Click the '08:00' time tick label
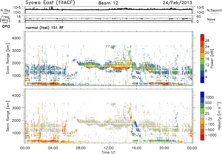Viewport: 222px width, 154px height. (81, 148)
